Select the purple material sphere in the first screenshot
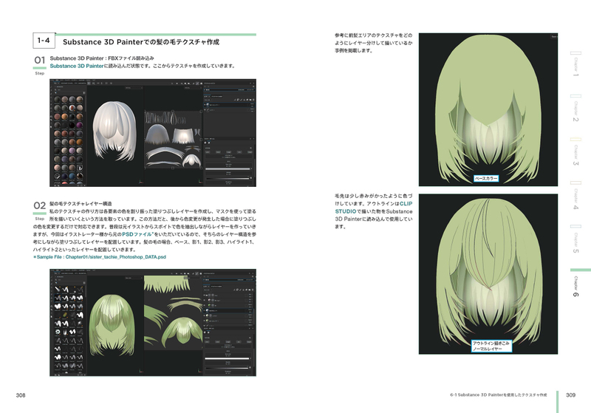 tap(80, 125)
